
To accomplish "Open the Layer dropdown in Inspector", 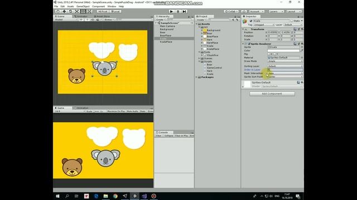I will 293,24.
